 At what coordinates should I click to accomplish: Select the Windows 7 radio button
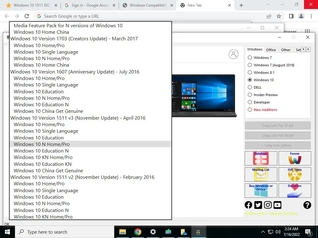[x=250, y=58]
